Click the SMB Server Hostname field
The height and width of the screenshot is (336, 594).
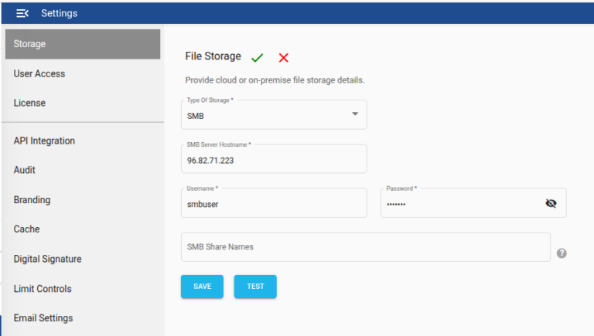(274, 160)
